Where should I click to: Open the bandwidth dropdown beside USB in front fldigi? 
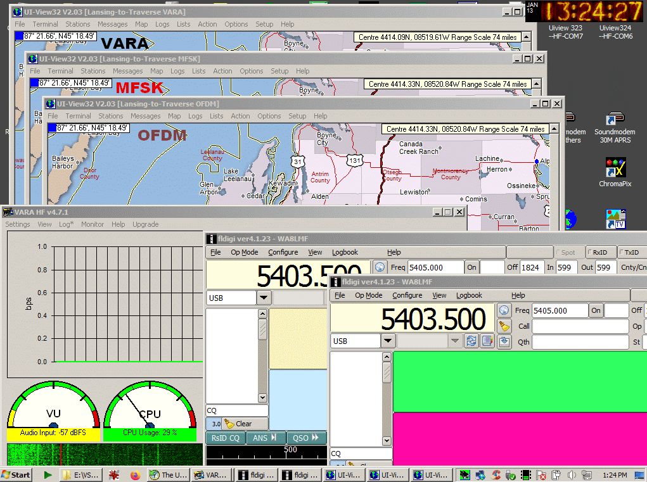tap(455, 341)
